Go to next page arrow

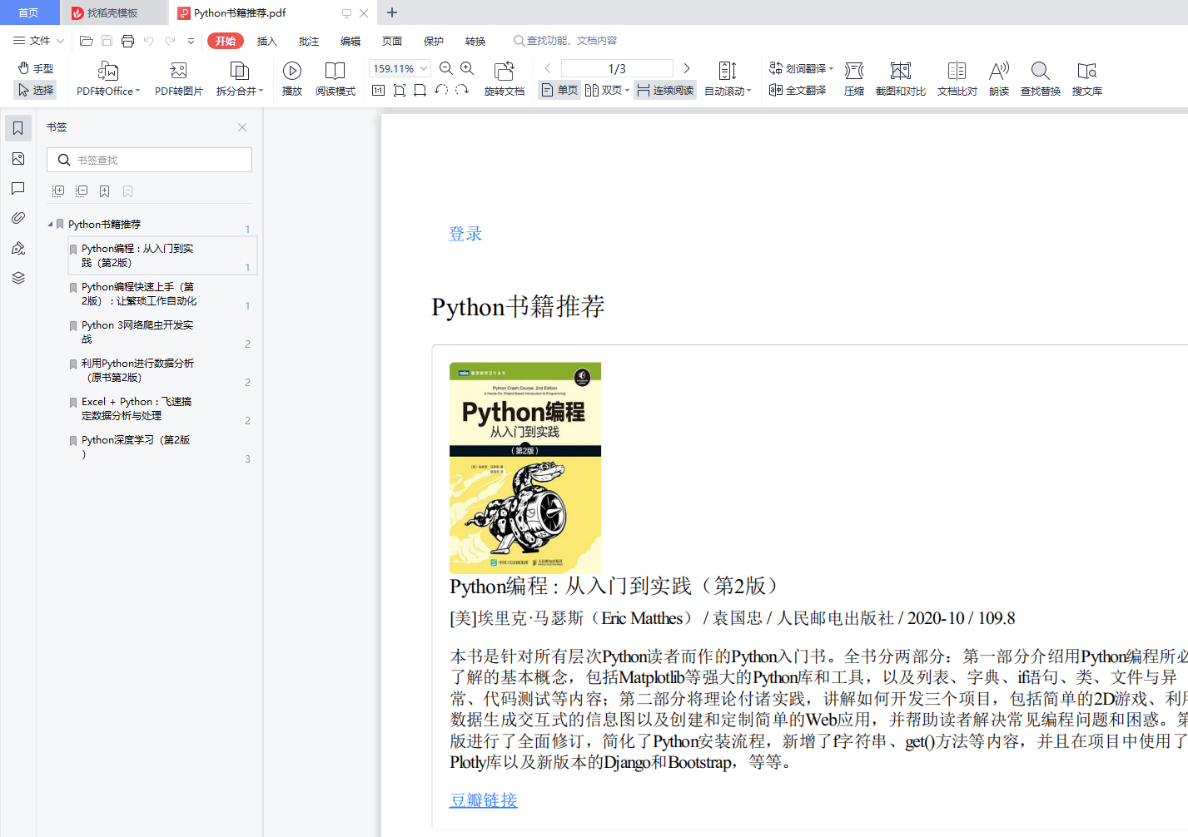coord(687,68)
